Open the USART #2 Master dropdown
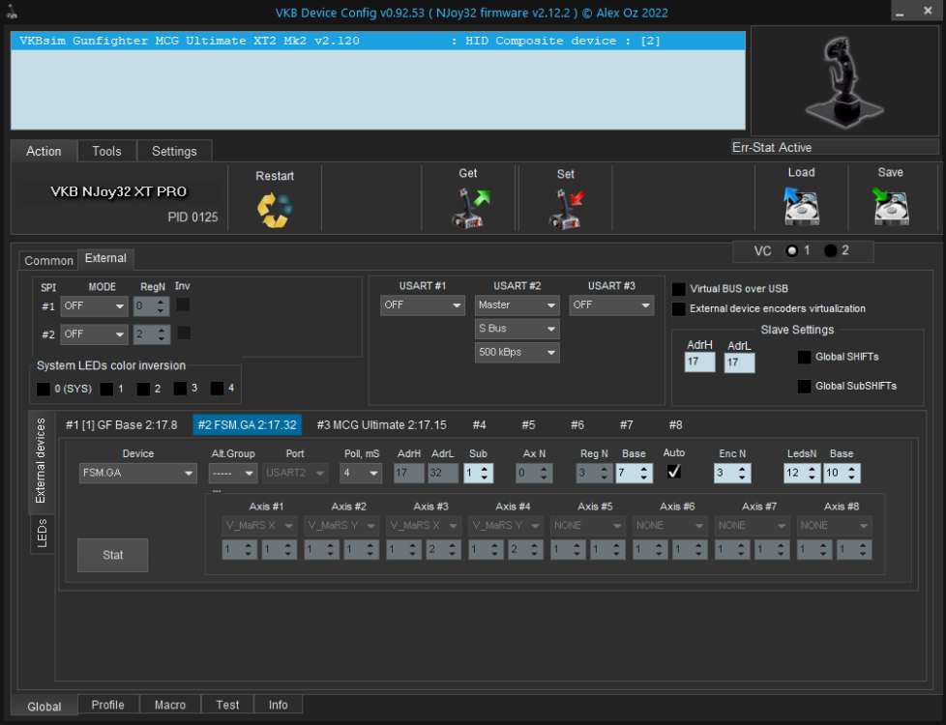This screenshot has width=946, height=725. (517, 305)
